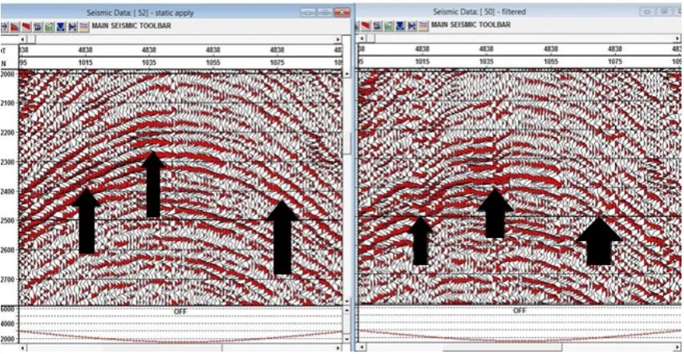Viewport: 684px width, 354px height.
Task: Maximize the filtered seismic window
Action: point(664,12)
